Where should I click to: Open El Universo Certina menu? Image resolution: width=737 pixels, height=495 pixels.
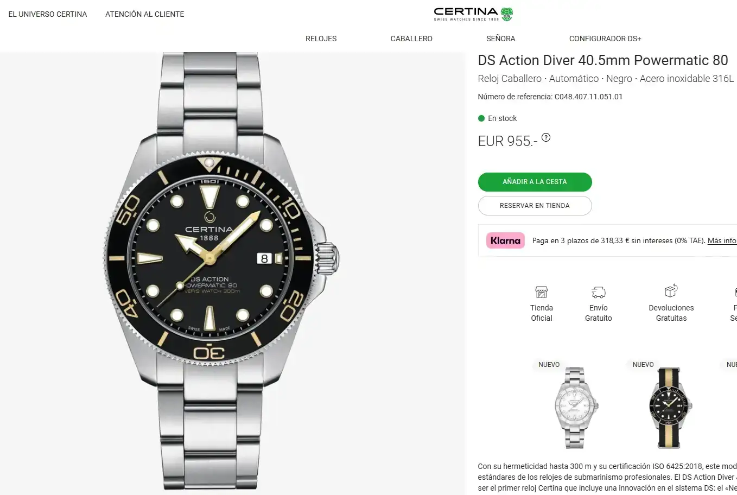tap(48, 14)
